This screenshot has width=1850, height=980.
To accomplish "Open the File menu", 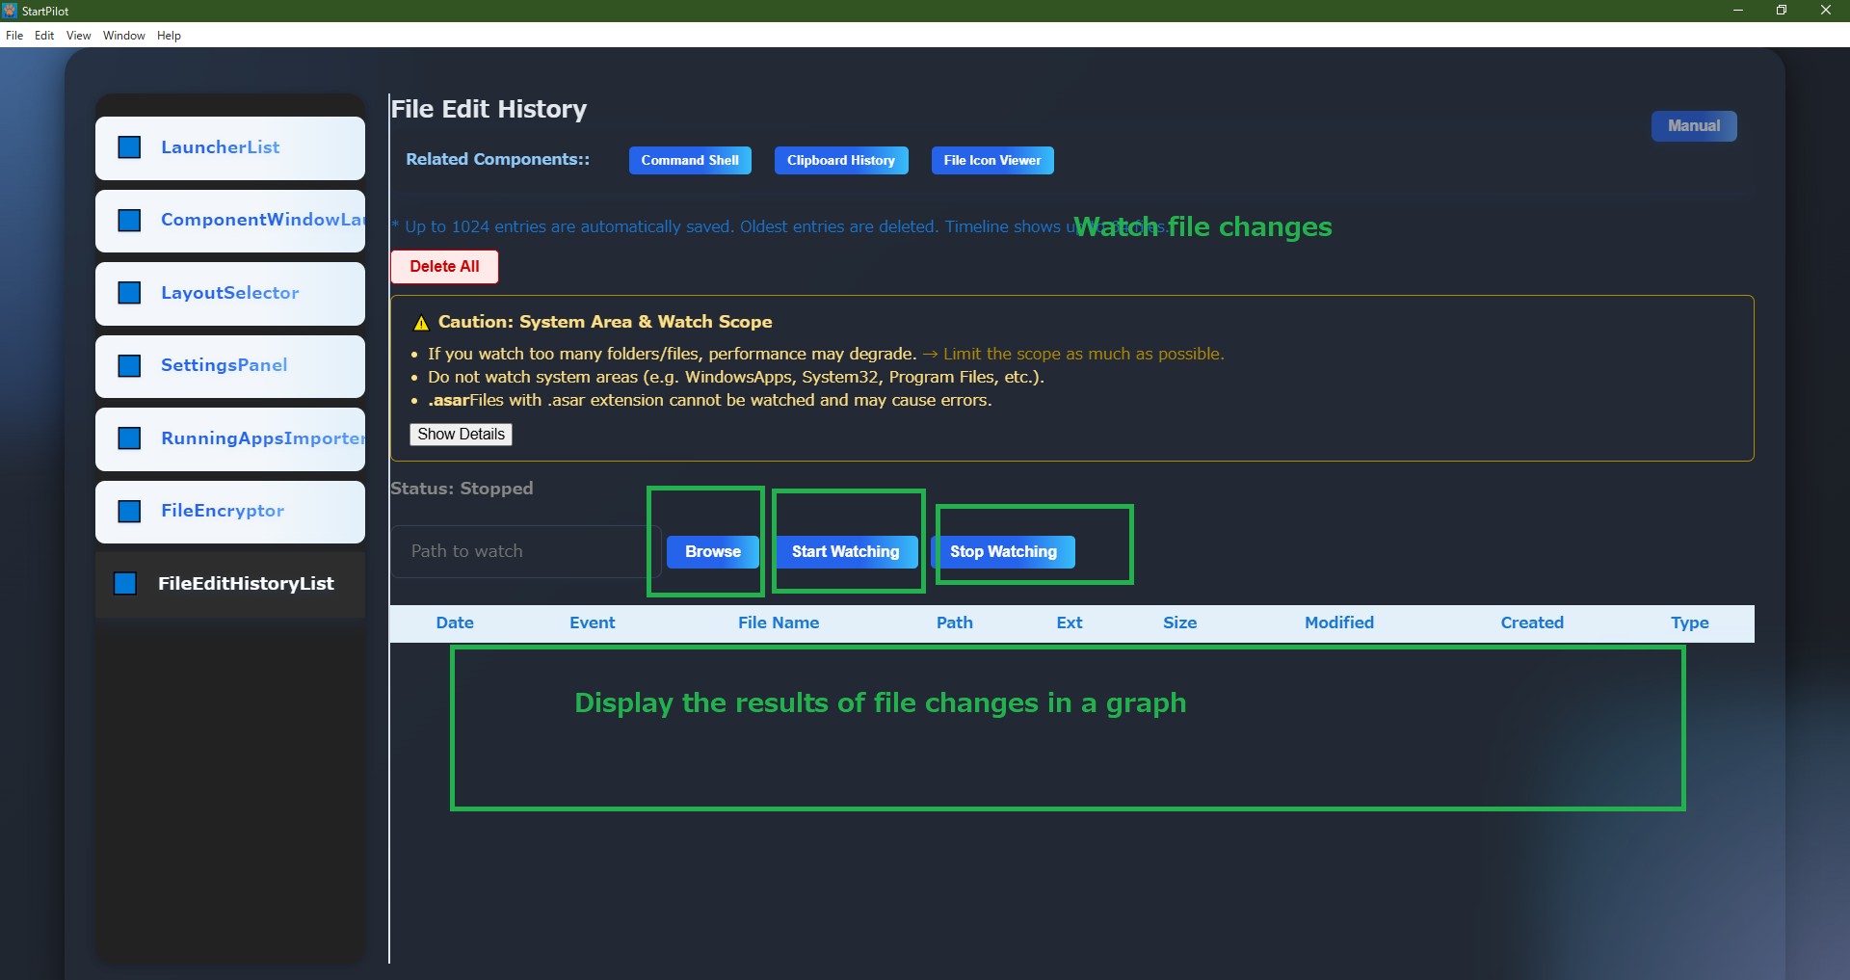I will (x=14, y=36).
